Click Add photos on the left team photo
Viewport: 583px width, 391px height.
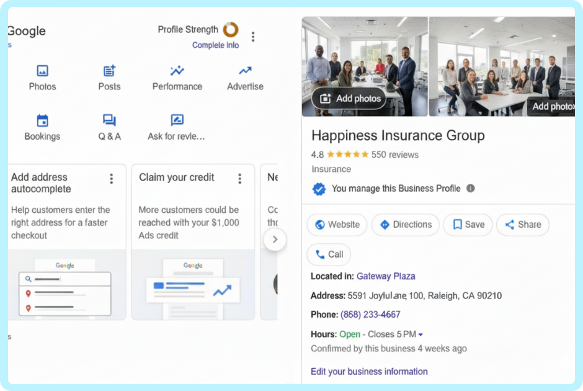(349, 99)
